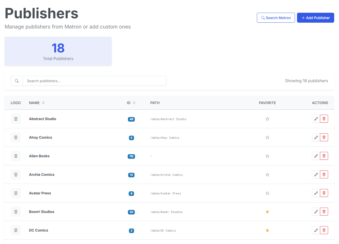Click the ID badge 115 for Alien Books
Image resolution: width=339 pixels, height=244 pixels.
click(x=131, y=156)
